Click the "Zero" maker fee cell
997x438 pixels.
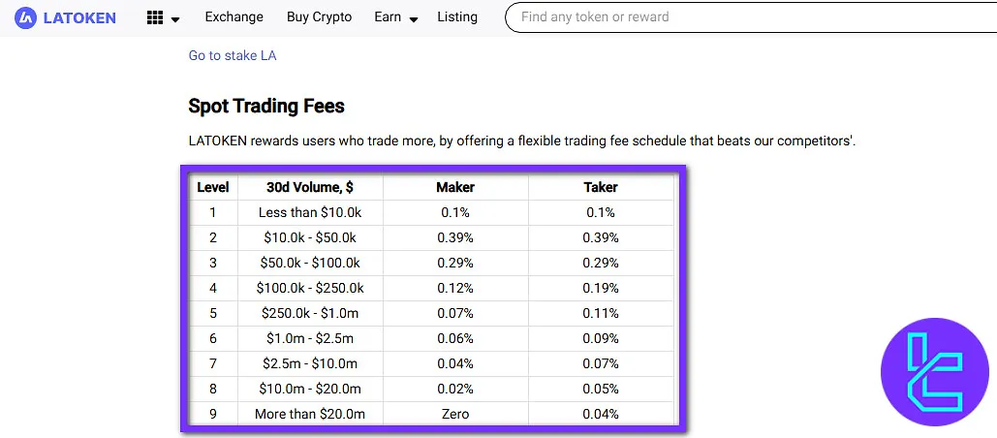[455, 414]
